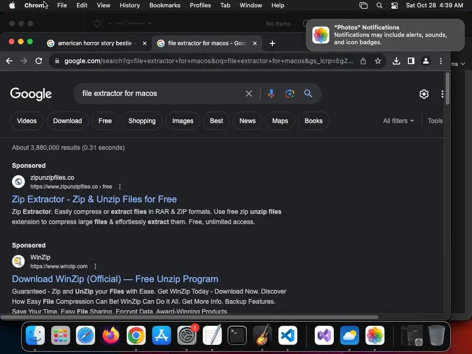Image resolution: width=472 pixels, height=354 pixels.
Task: Click the Google logo
Action: (x=31, y=94)
